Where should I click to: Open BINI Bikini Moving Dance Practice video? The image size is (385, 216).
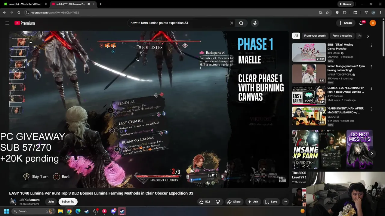[x=309, y=52]
